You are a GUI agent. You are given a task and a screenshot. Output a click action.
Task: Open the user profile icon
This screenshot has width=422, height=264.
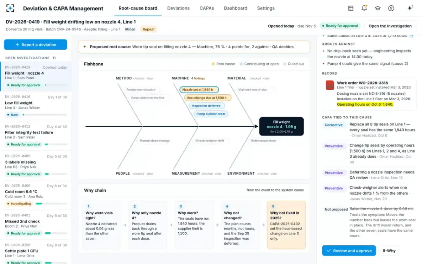(x=391, y=8)
